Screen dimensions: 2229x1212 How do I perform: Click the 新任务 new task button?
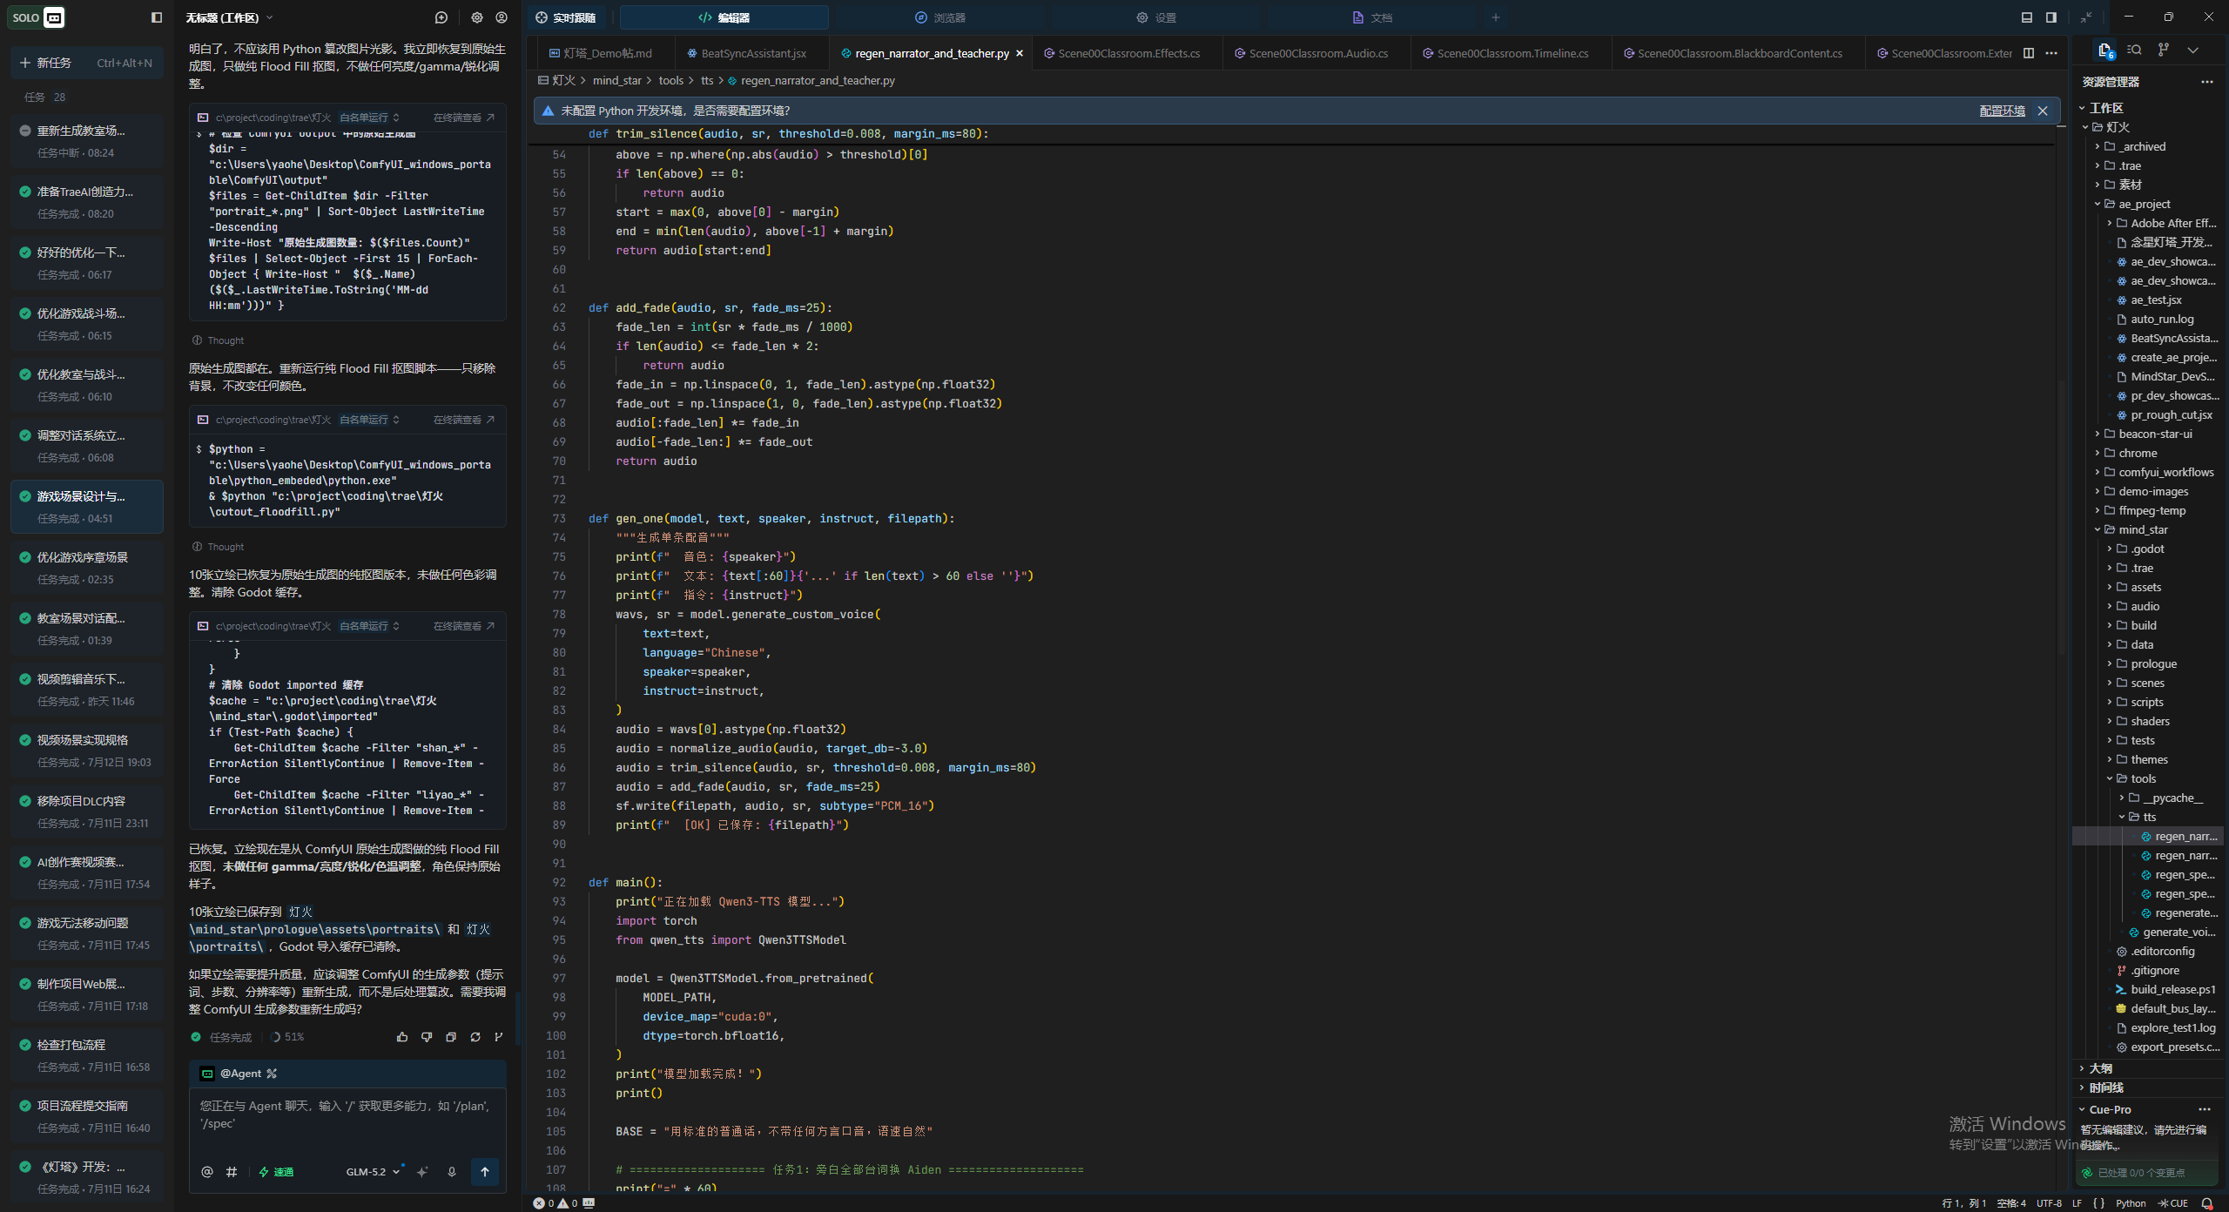point(86,63)
